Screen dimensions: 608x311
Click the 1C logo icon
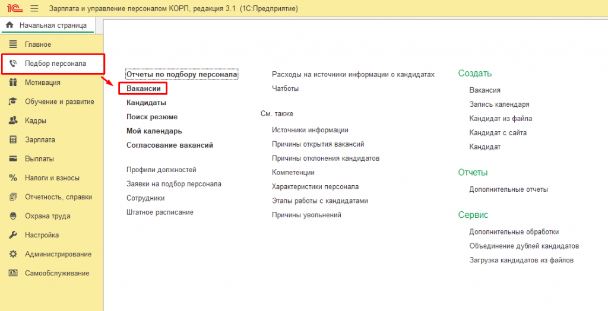[14, 8]
